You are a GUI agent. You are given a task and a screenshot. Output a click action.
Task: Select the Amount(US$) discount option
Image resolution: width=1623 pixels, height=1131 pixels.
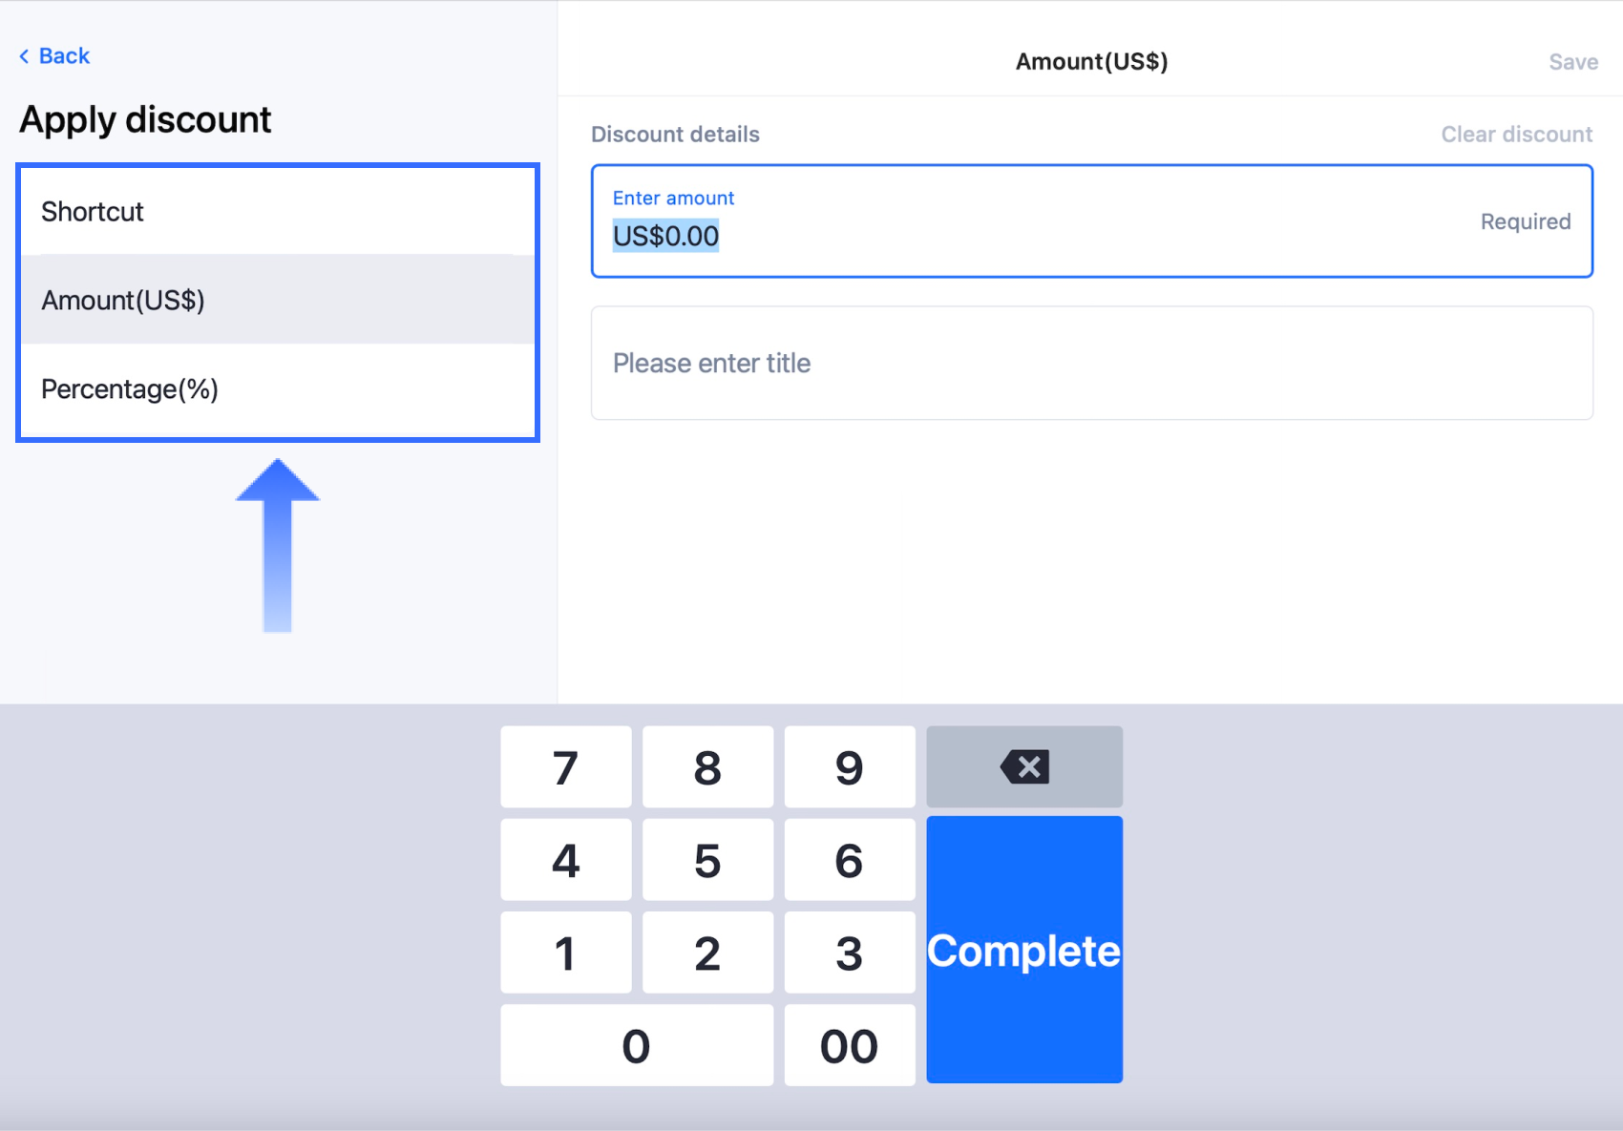pyautogui.click(x=277, y=301)
